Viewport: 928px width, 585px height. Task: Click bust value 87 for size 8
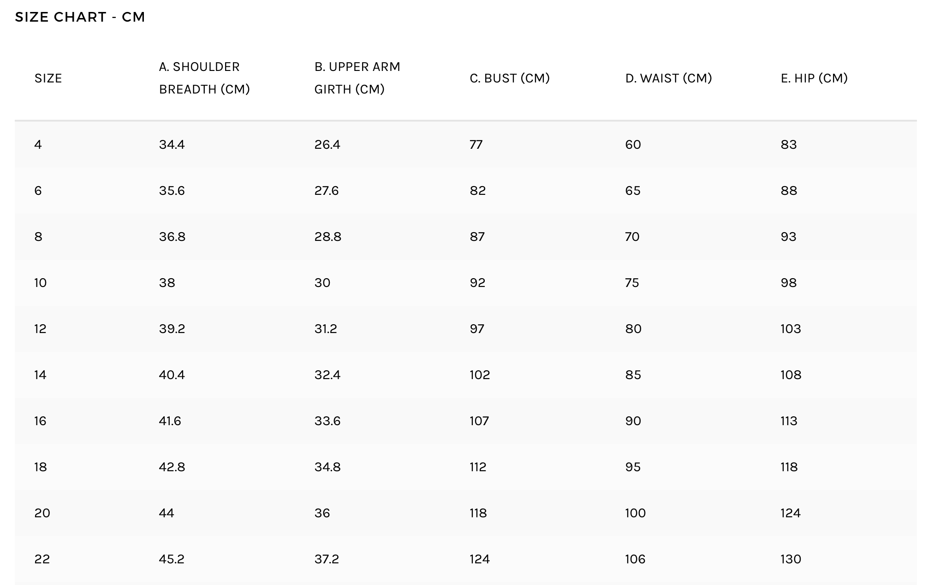(477, 237)
